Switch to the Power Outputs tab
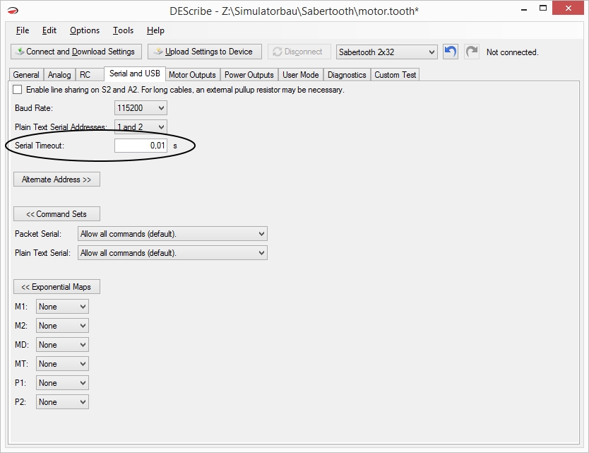The image size is (589, 453). tap(249, 75)
